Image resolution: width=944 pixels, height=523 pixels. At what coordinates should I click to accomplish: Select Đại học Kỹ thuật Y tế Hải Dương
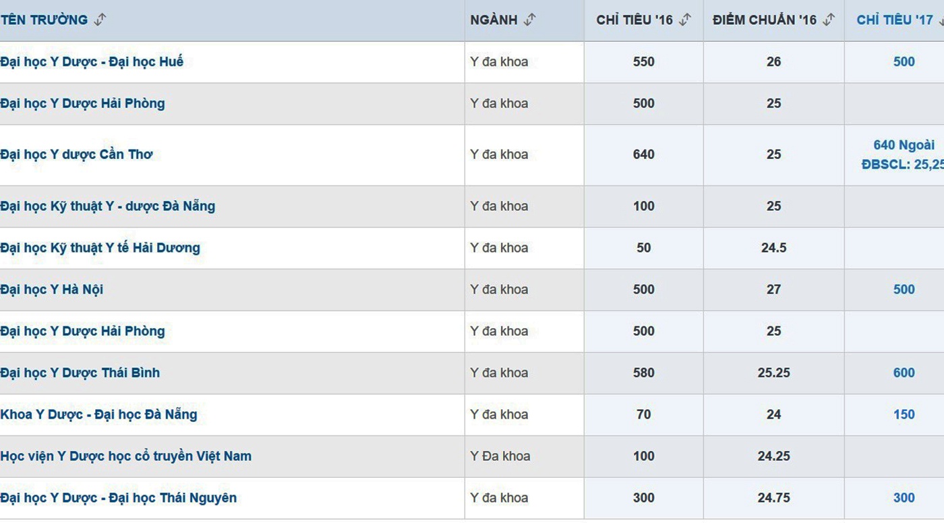pos(100,248)
